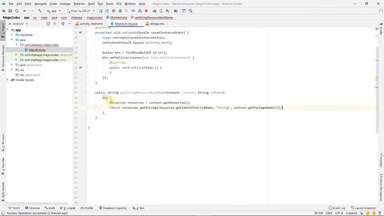The width and height of the screenshot is (384, 216).
Task: Click the Make Project hammer icon
Action: (x=40, y=11)
